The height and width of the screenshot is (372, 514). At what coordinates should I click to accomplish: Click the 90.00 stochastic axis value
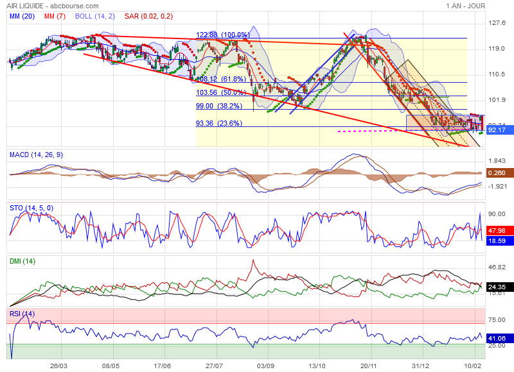(x=497, y=214)
